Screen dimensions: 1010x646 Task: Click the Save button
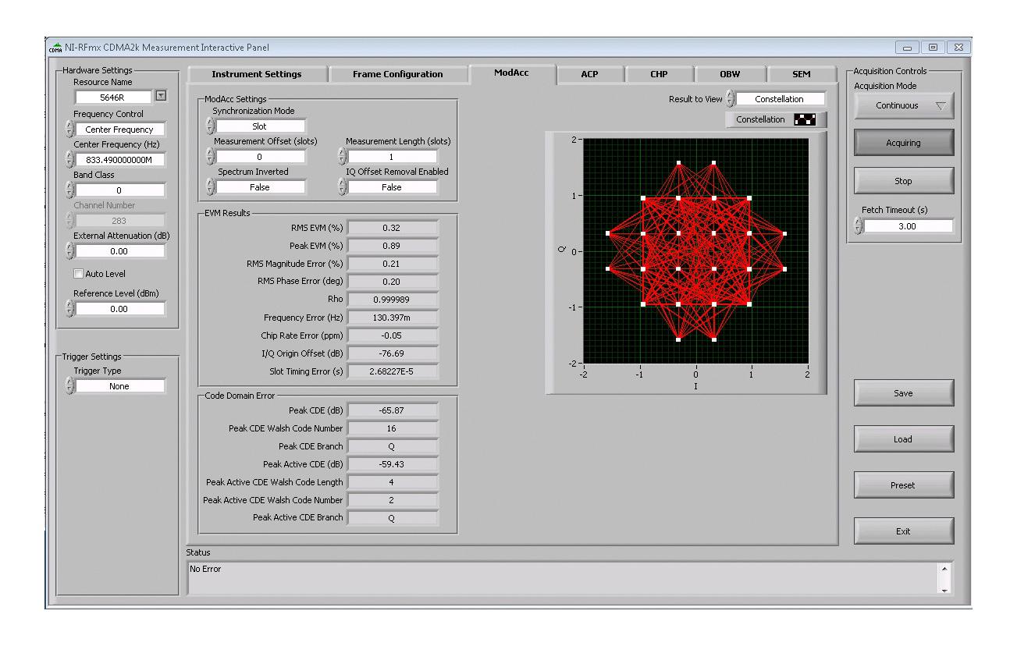click(x=904, y=393)
